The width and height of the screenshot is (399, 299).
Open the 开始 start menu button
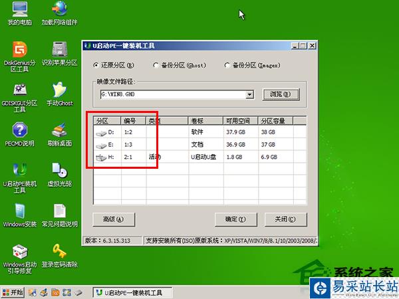(13, 292)
